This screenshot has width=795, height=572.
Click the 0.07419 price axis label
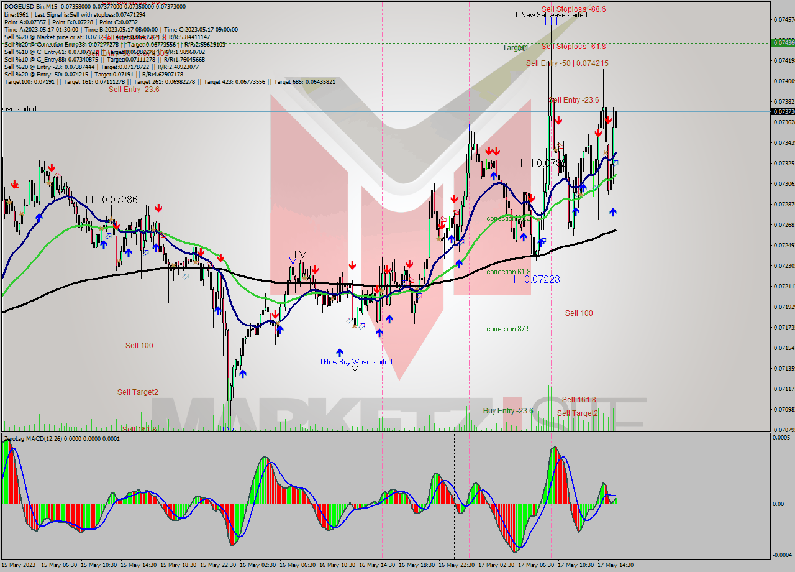coord(784,60)
